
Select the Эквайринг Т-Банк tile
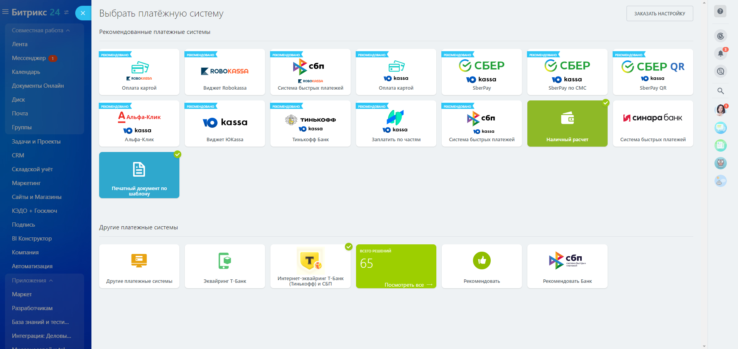[225, 266]
